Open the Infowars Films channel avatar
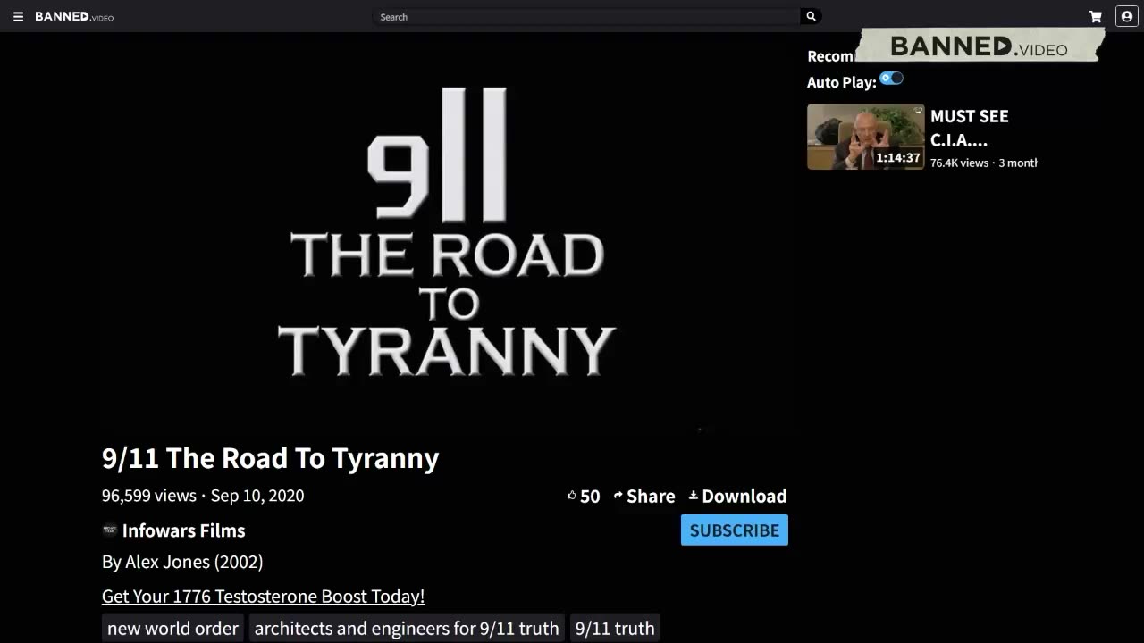Image resolution: width=1144 pixels, height=643 pixels. point(110,530)
